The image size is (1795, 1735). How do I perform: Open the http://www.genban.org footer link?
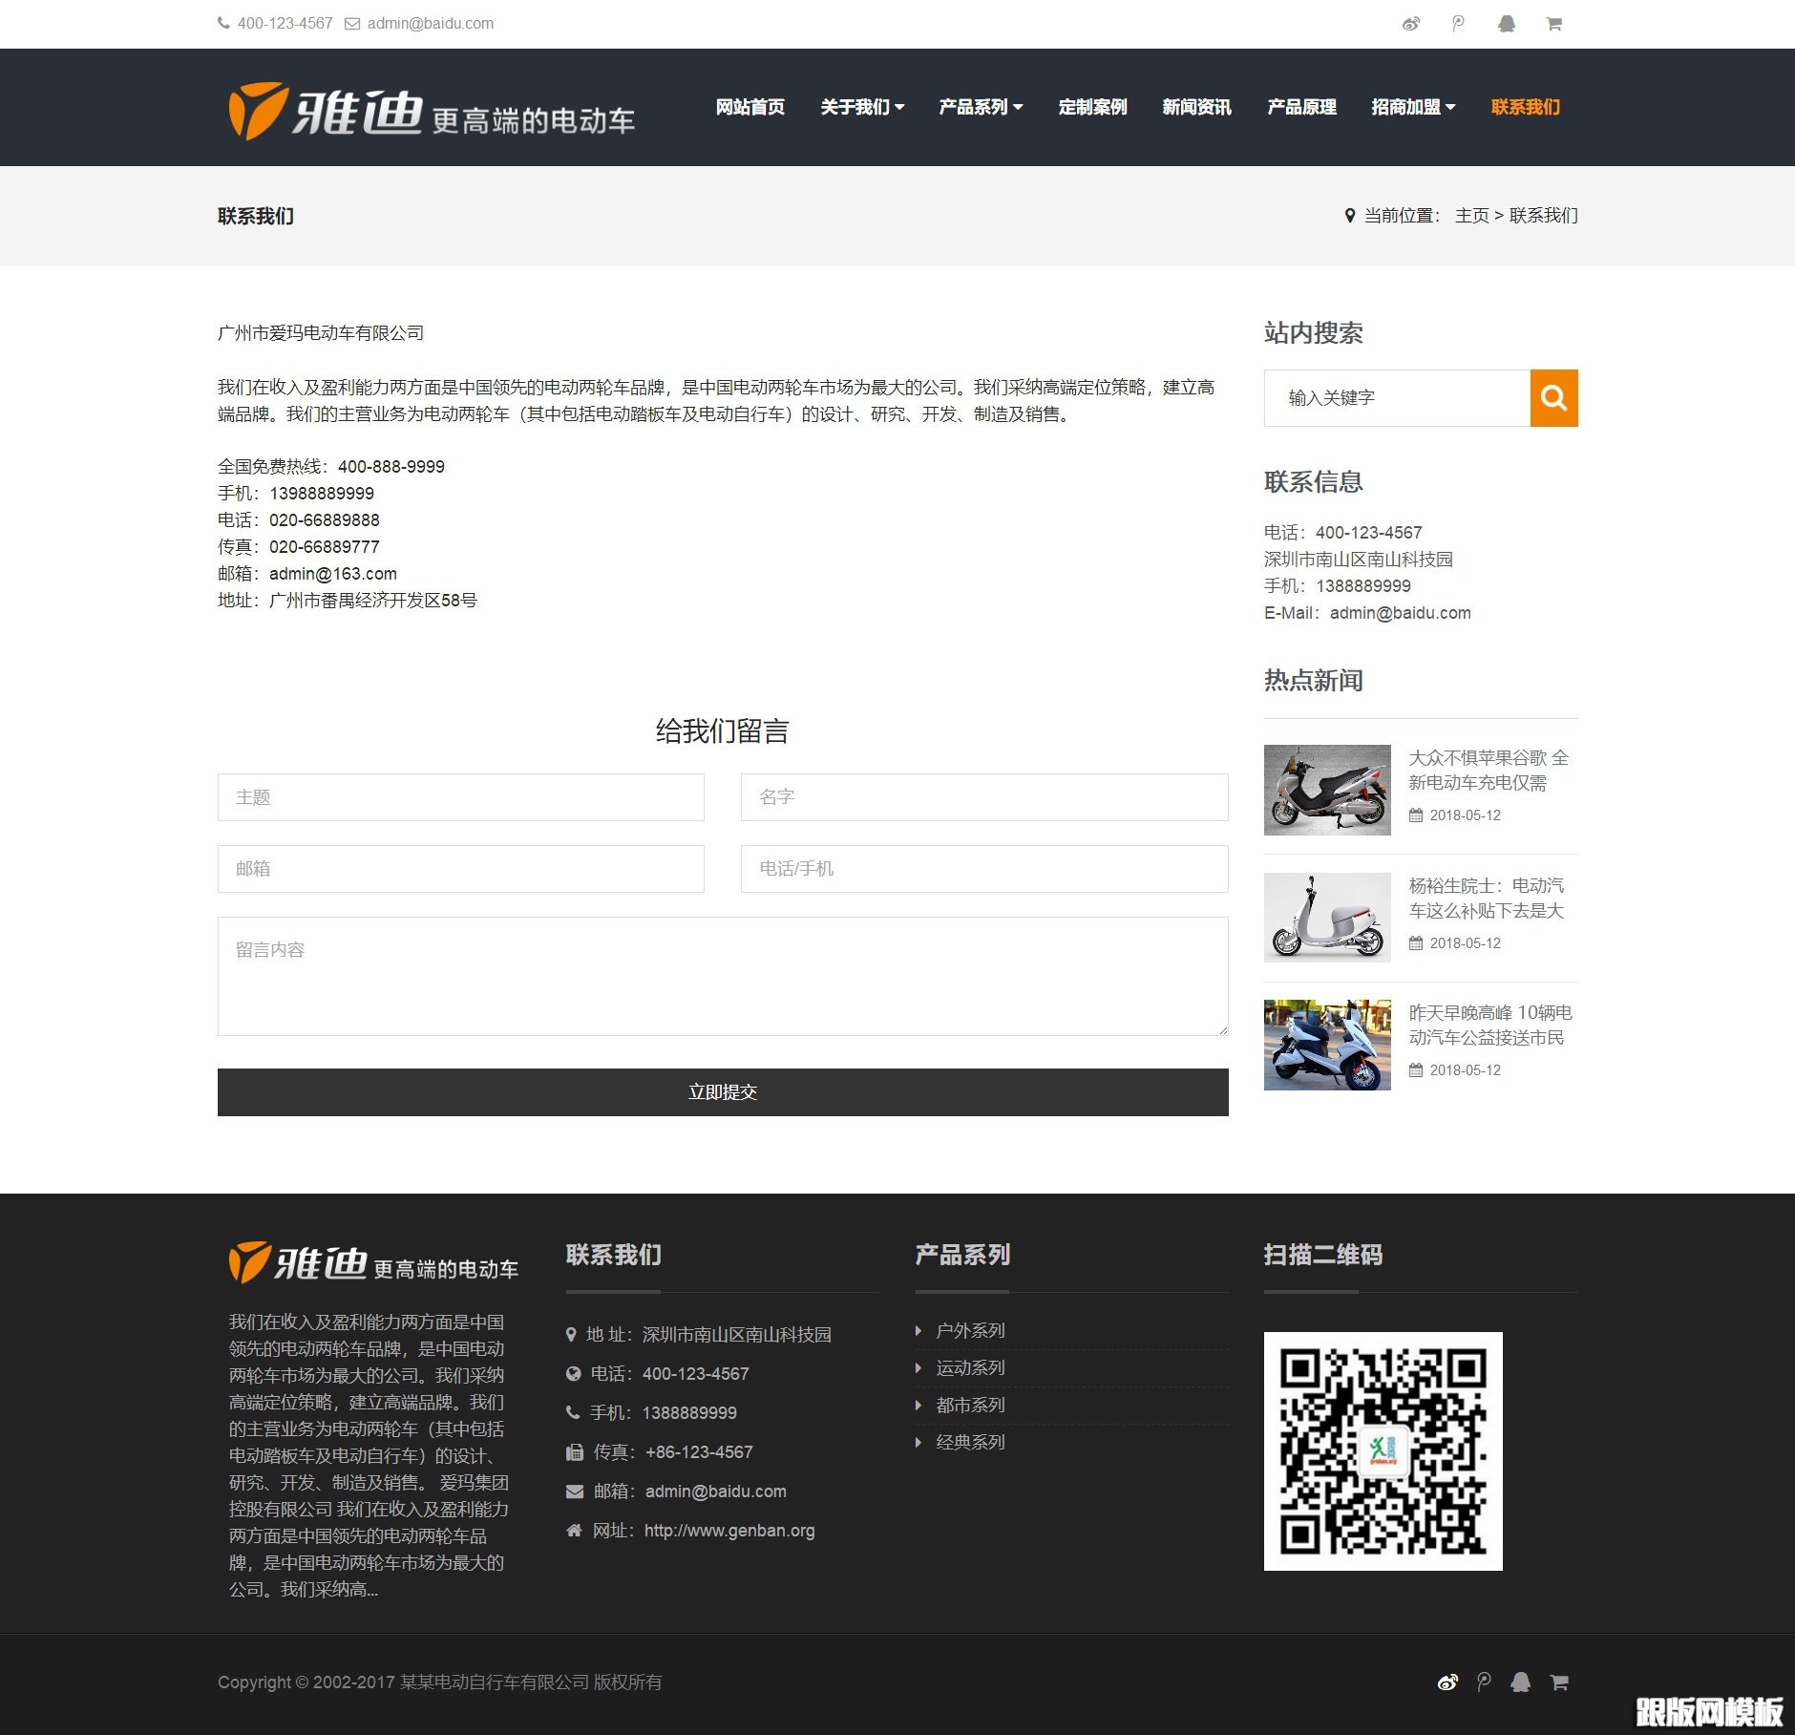pos(729,1530)
